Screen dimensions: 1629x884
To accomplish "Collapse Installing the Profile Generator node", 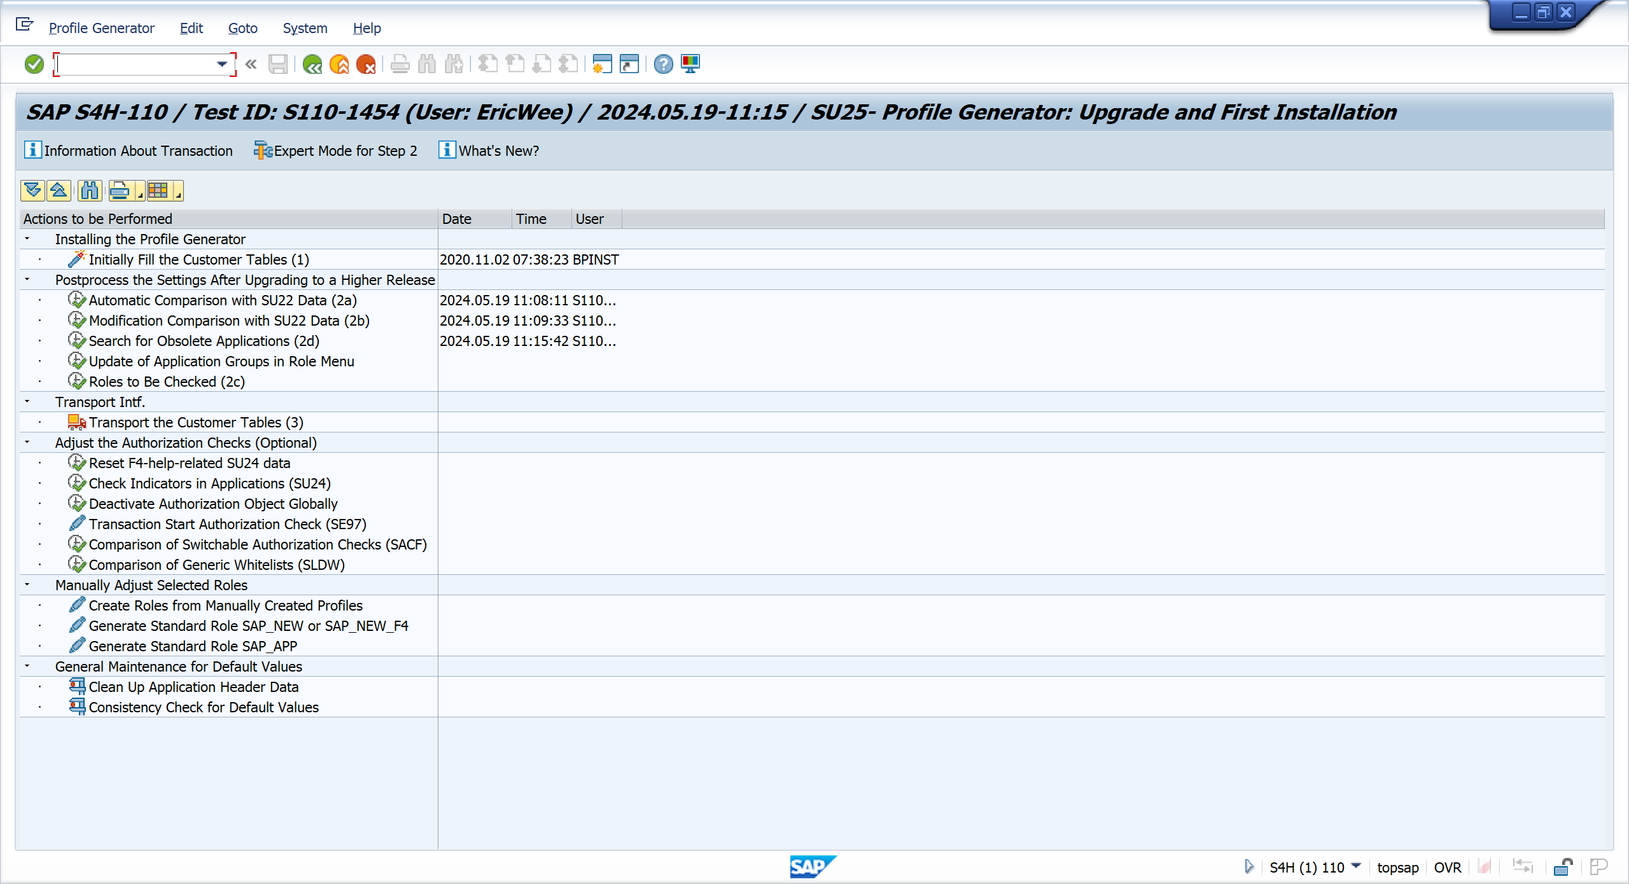I will [27, 239].
